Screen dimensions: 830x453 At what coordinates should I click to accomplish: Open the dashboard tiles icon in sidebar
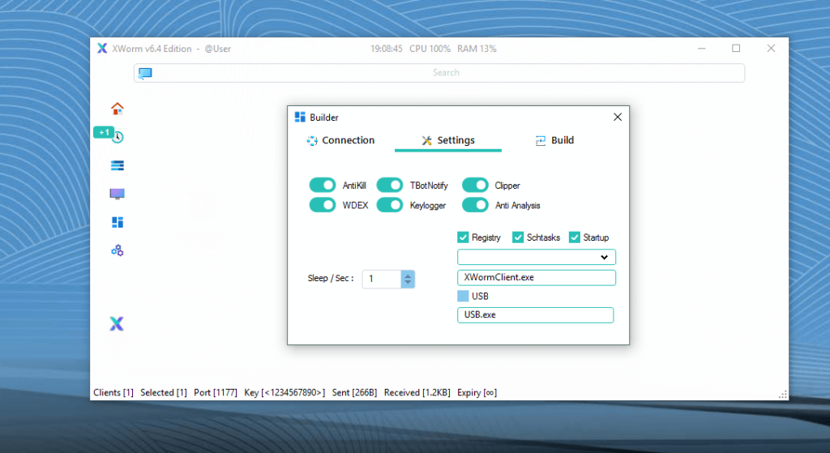click(118, 222)
